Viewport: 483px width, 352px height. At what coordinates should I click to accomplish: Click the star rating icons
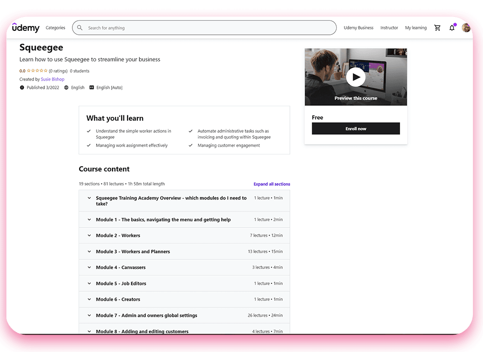click(37, 71)
